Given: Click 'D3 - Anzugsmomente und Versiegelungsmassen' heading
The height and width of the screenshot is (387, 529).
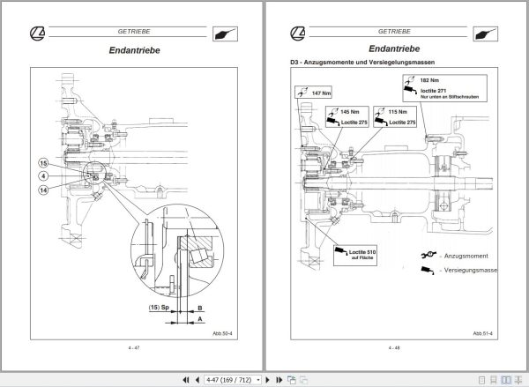Looking at the screenshot, I should 362,62.
